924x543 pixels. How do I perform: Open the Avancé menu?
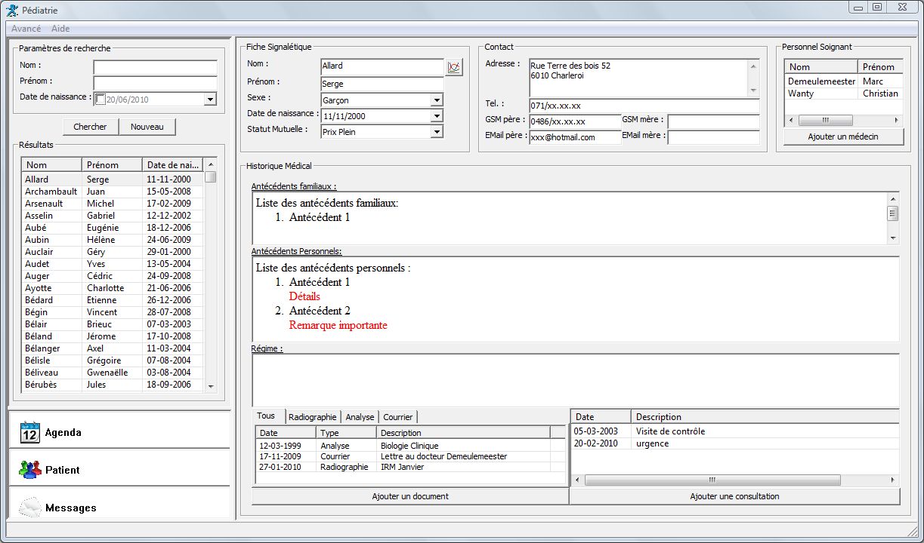(x=26, y=29)
